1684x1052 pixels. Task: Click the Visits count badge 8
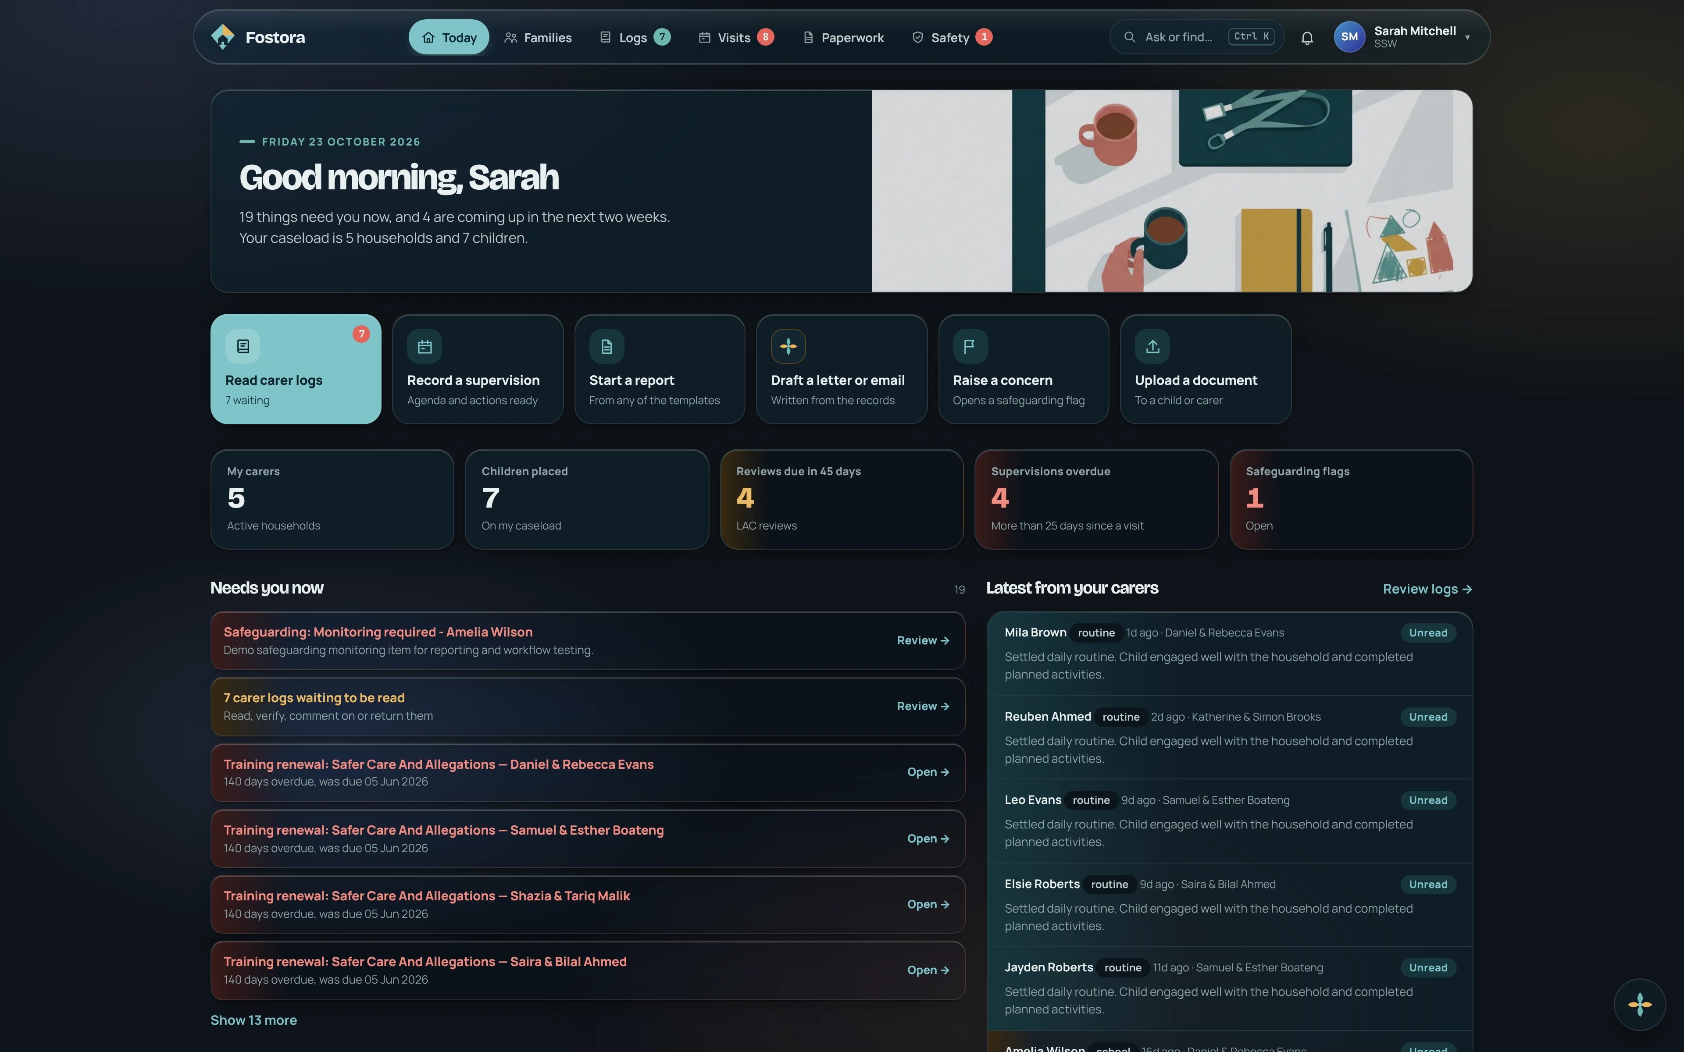coord(765,37)
